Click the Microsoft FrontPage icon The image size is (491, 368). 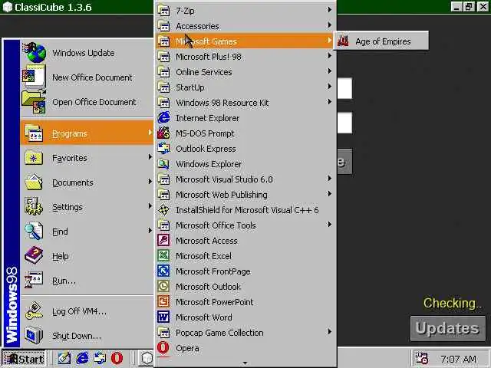tap(163, 271)
